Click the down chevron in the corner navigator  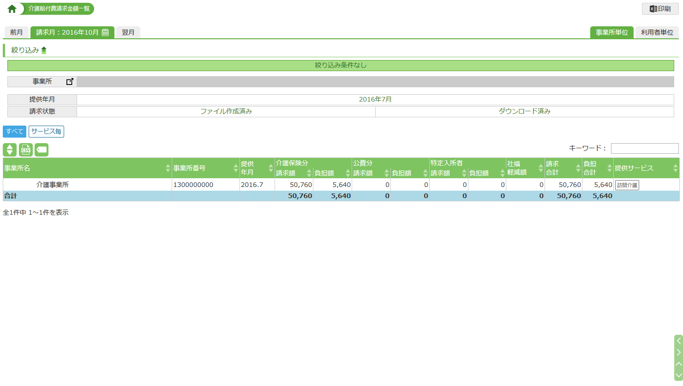pyautogui.click(x=678, y=375)
